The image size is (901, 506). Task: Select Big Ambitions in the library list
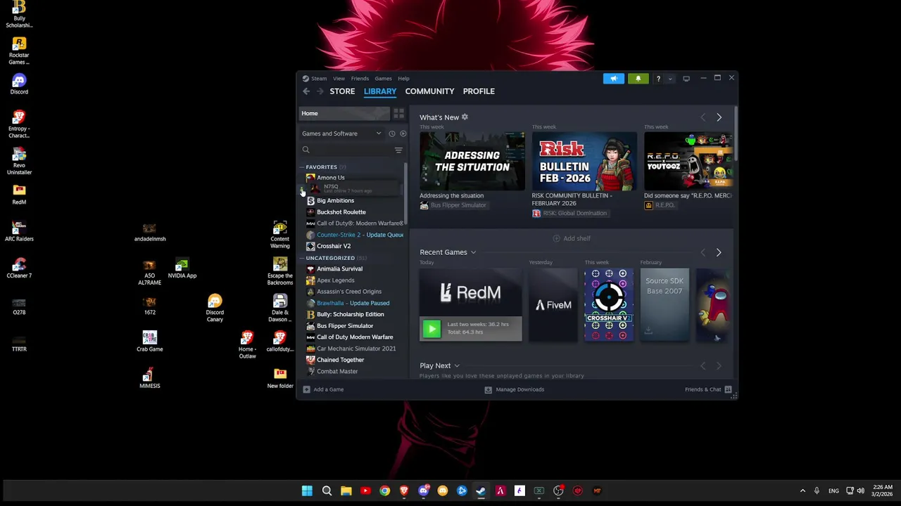pyautogui.click(x=335, y=201)
